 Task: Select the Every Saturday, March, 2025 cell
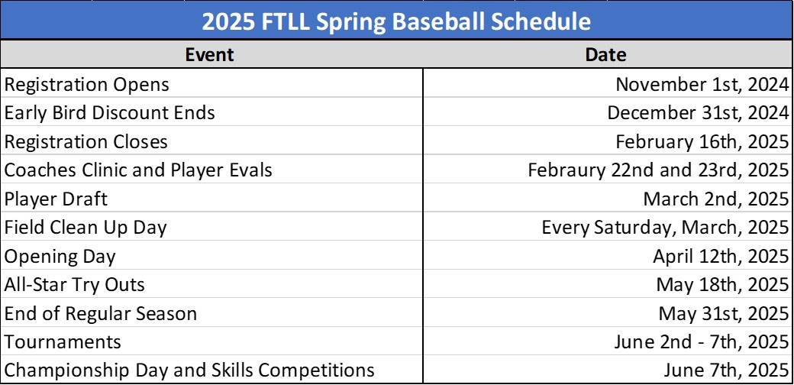(x=608, y=226)
